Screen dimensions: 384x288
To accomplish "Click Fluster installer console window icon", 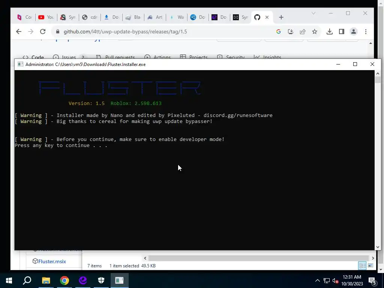I will (21, 64).
